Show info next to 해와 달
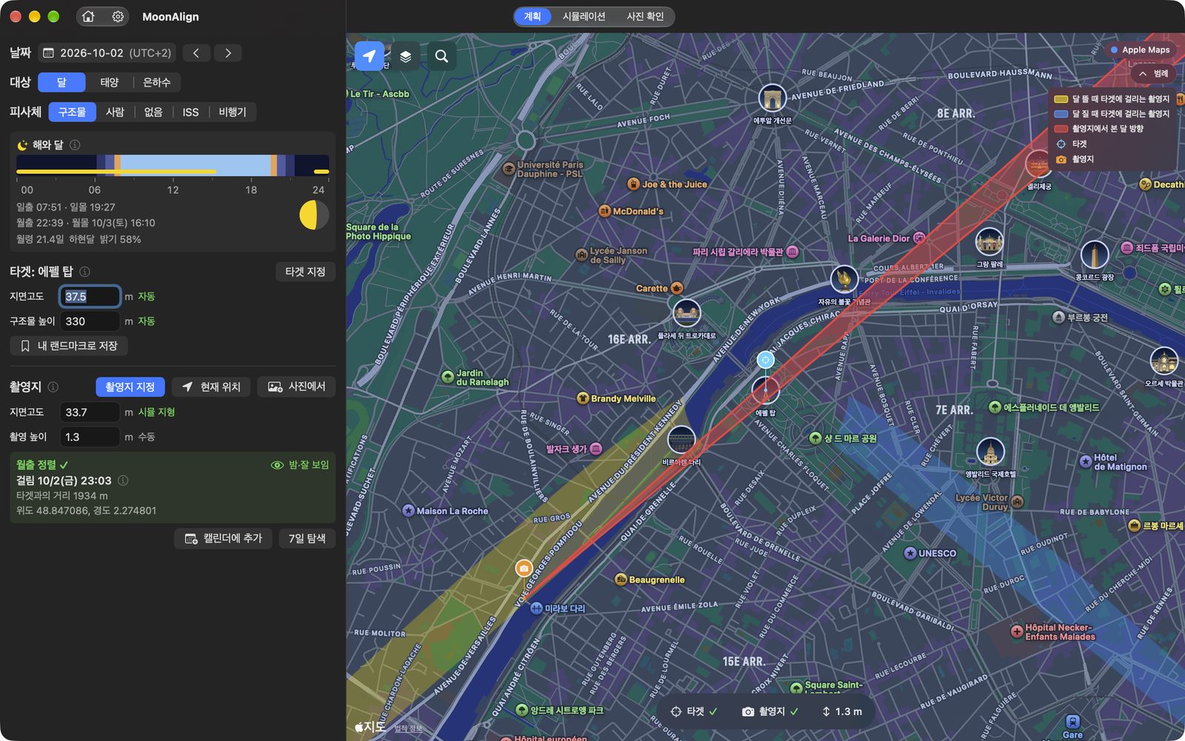 (75, 145)
